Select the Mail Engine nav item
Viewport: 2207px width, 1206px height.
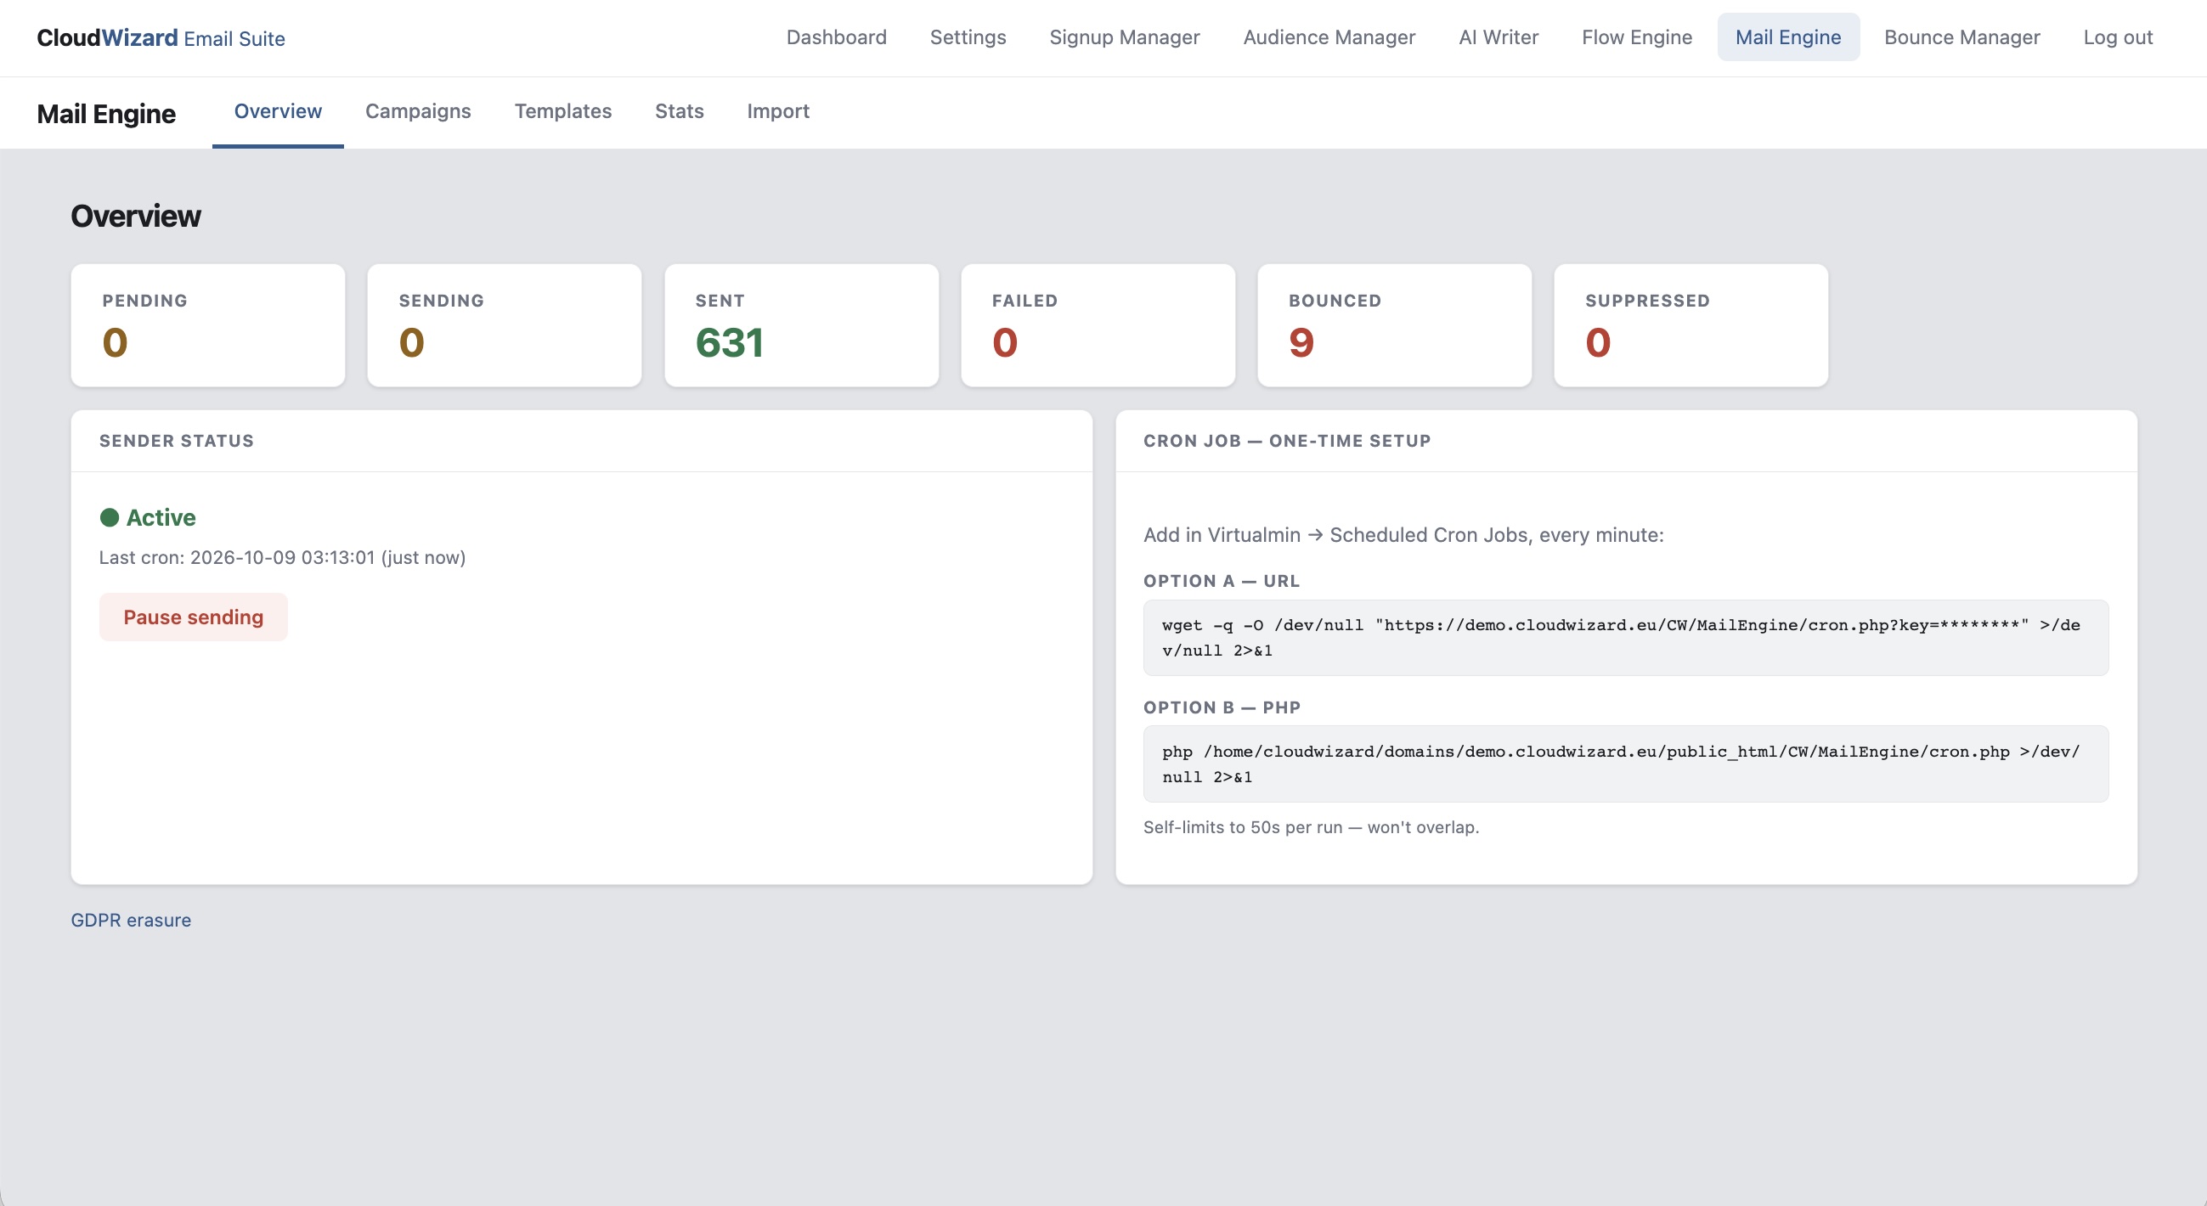(1788, 37)
